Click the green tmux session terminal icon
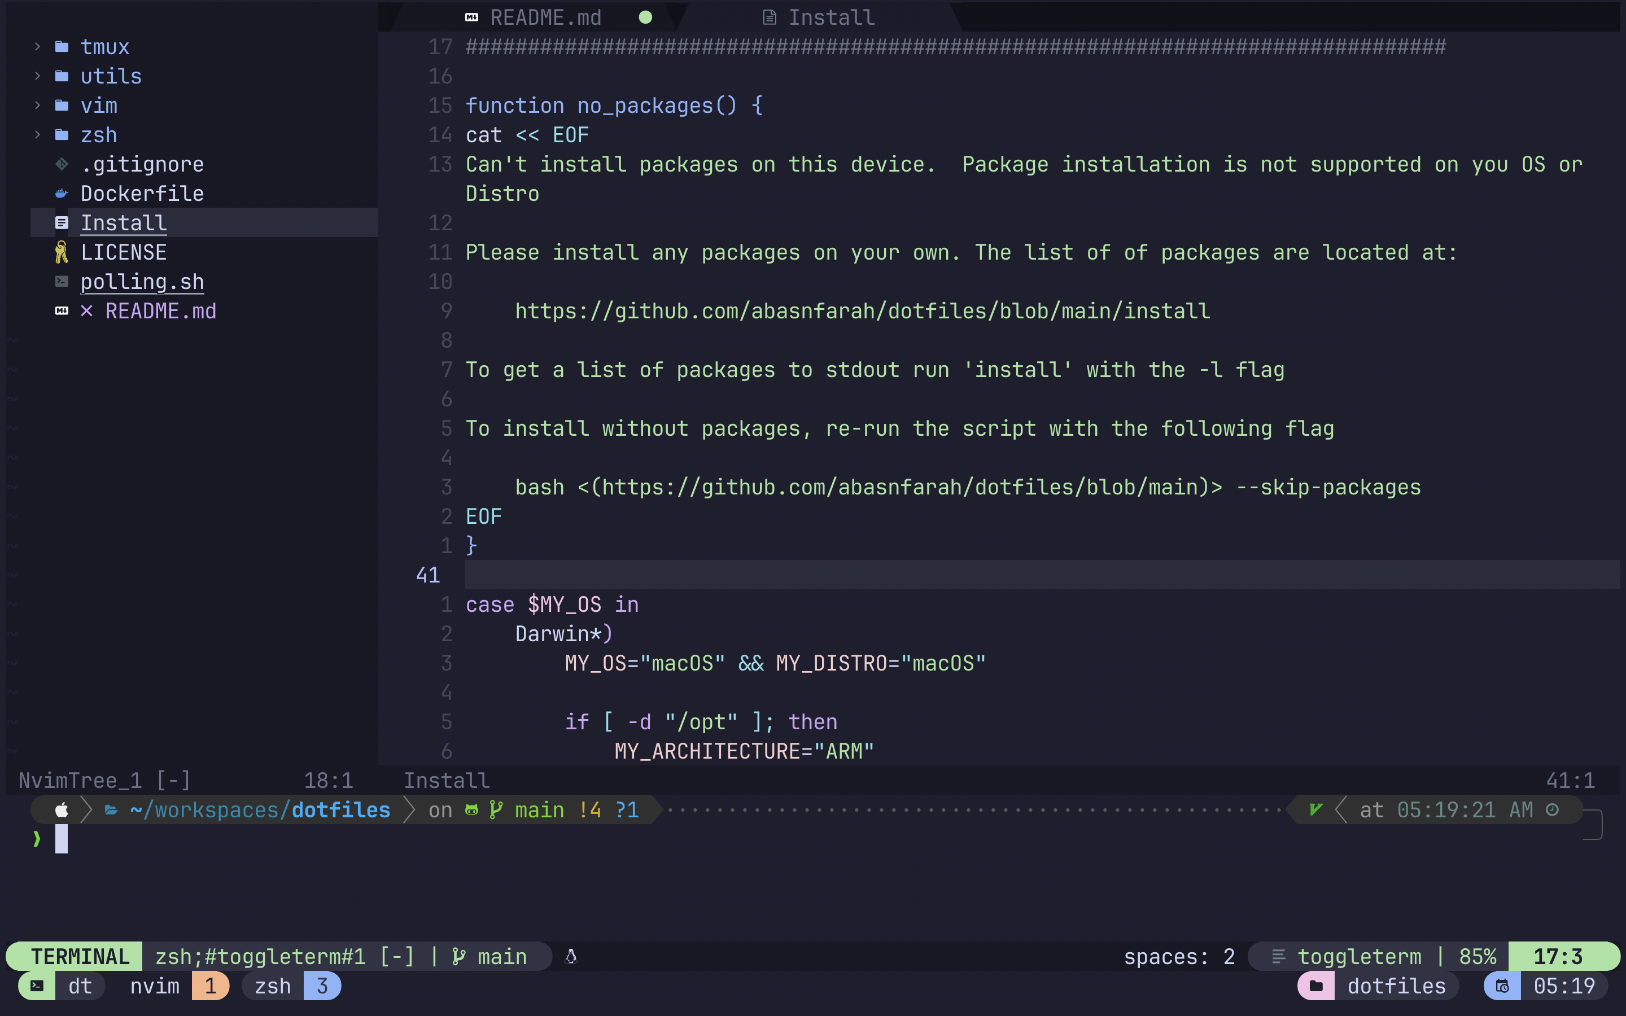 (x=37, y=986)
